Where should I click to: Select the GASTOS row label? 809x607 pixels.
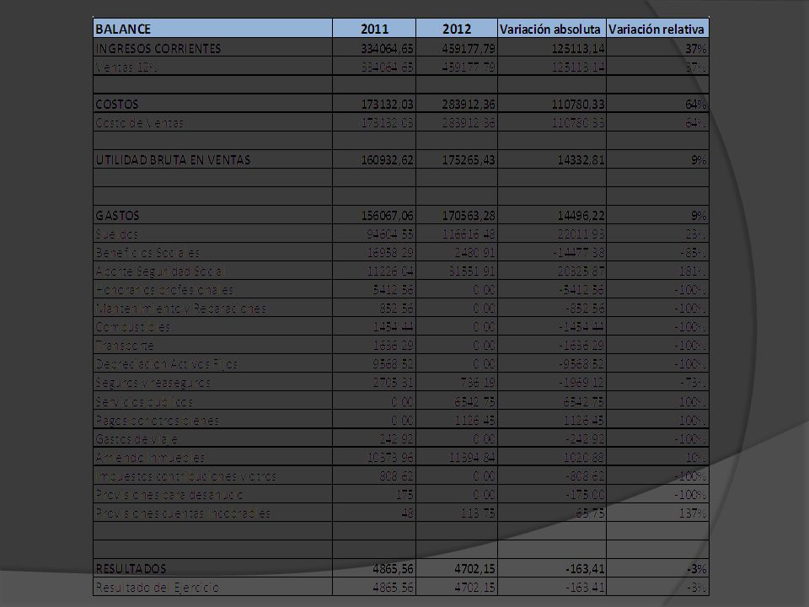117,216
